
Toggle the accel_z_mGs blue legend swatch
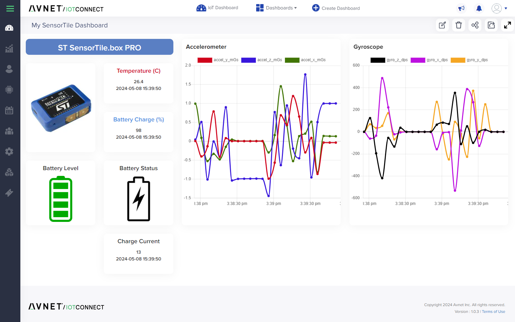pos(248,60)
